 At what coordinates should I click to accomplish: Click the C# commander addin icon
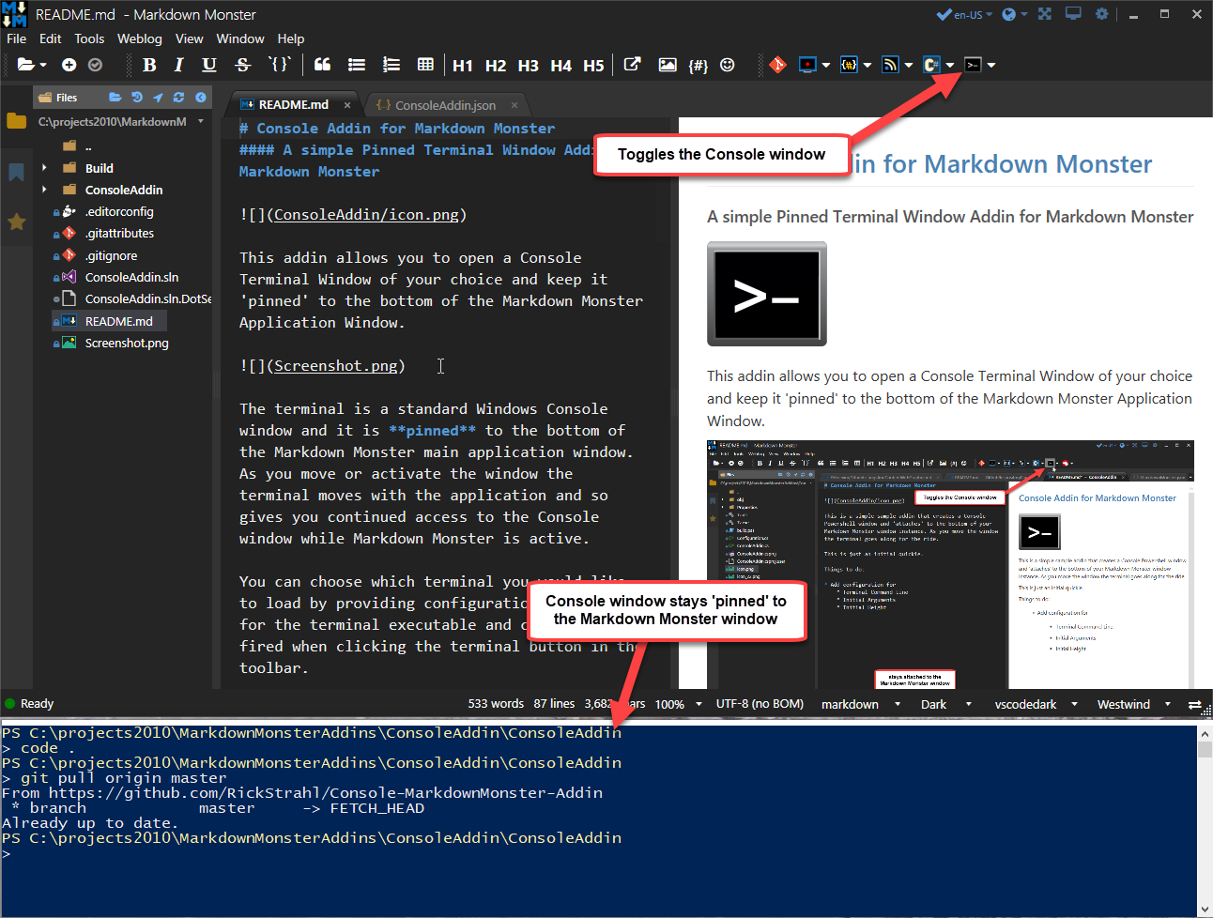point(931,65)
